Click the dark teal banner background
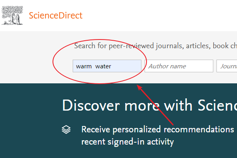This screenshot has width=237, height=158. [30, 121]
